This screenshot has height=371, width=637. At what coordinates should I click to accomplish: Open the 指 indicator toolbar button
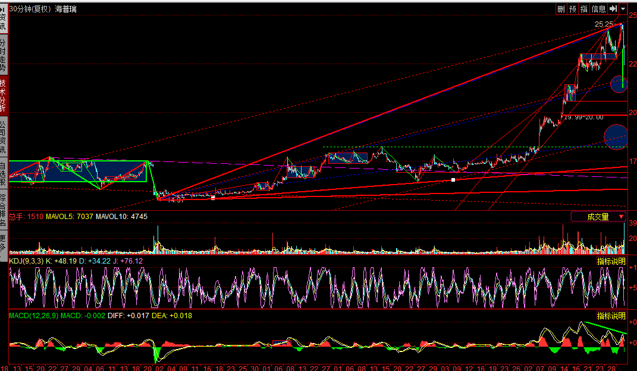(x=584, y=9)
